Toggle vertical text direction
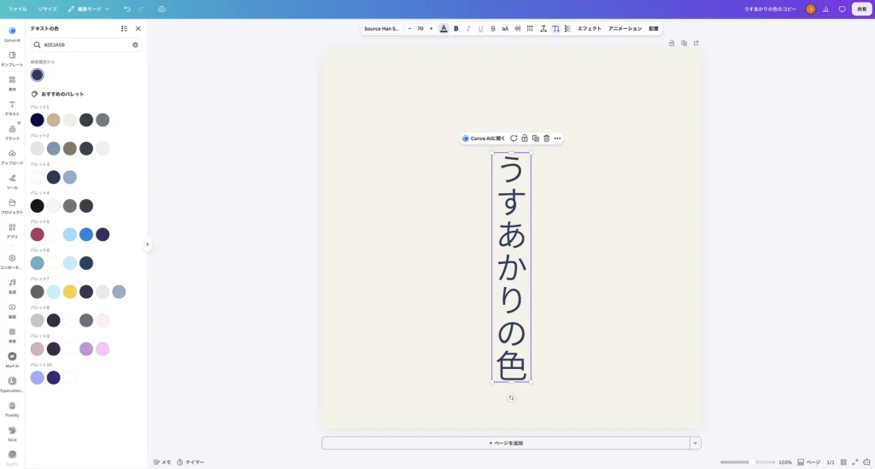The image size is (875, 469). click(555, 28)
